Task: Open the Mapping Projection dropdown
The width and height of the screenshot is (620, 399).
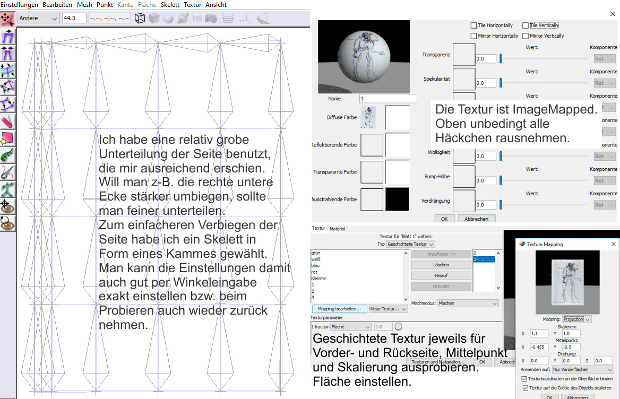Action: pyautogui.click(x=576, y=319)
